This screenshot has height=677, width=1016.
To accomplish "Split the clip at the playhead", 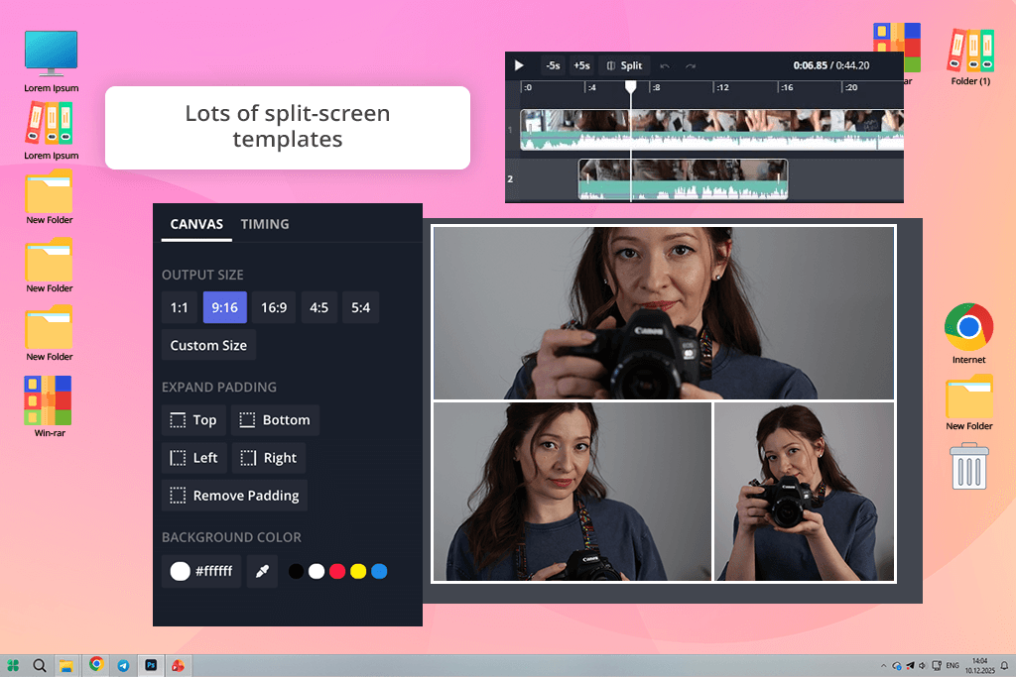I will coord(624,65).
